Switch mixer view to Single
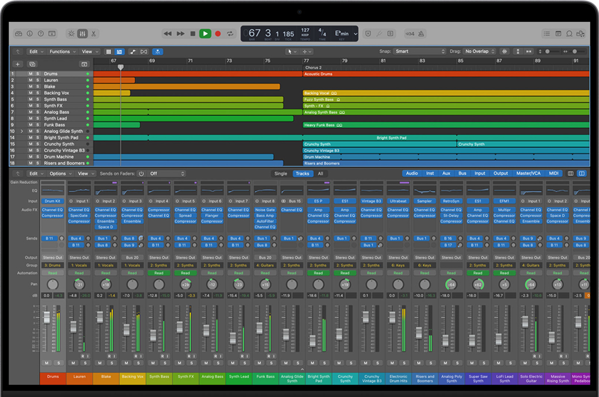599x397 pixels. pyautogui.click(x=280, y=173)
